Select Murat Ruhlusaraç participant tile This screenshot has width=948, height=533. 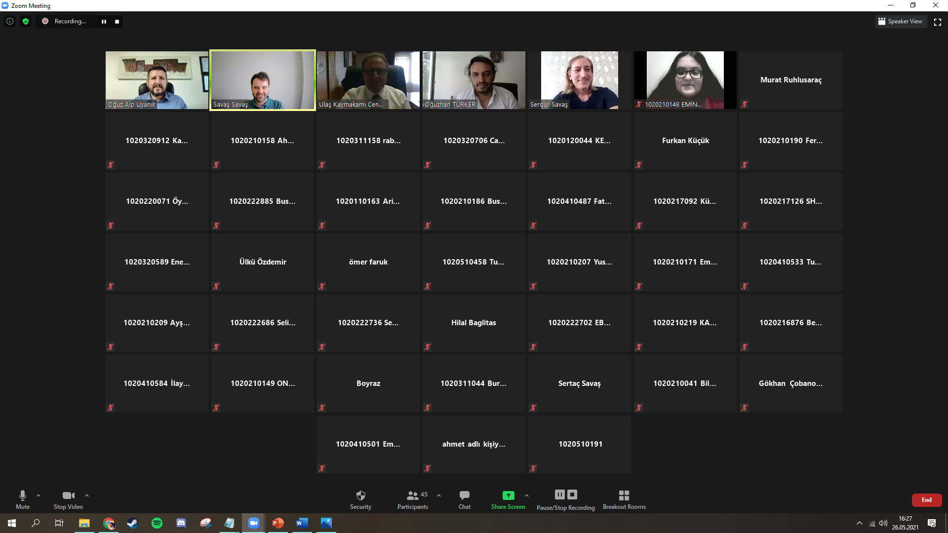[791, 80]
